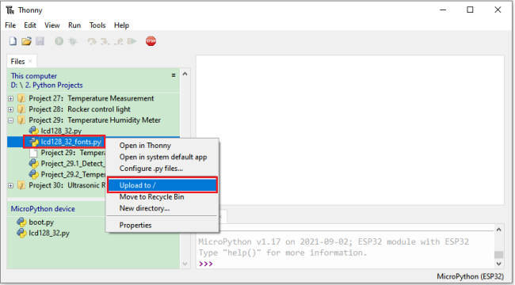Open Properties from context menu

click(162, 226)
